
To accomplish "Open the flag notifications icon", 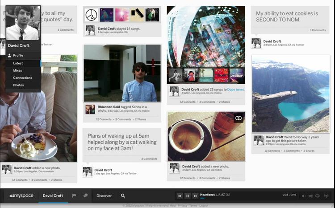I will (x=74, y=196).
